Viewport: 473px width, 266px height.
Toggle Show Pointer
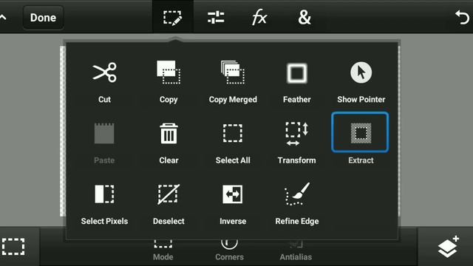point(361,81)
